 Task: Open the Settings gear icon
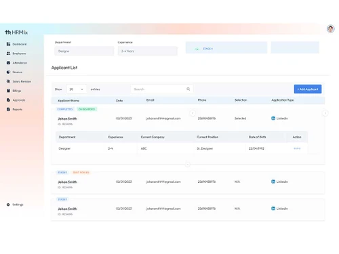click(x=8, y=205)
